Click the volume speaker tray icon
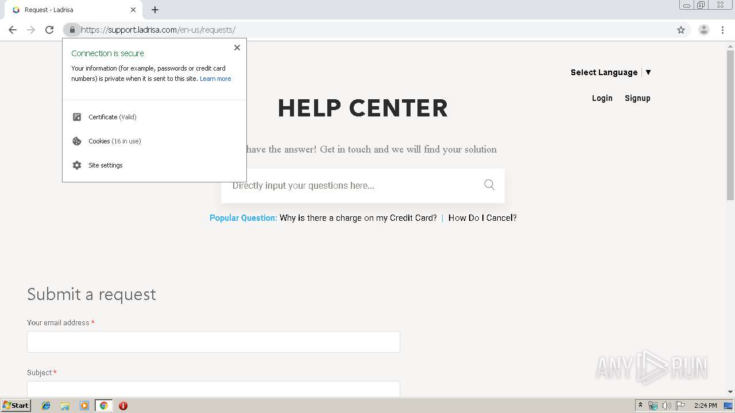The image size is (735, 413). (666, 406)
